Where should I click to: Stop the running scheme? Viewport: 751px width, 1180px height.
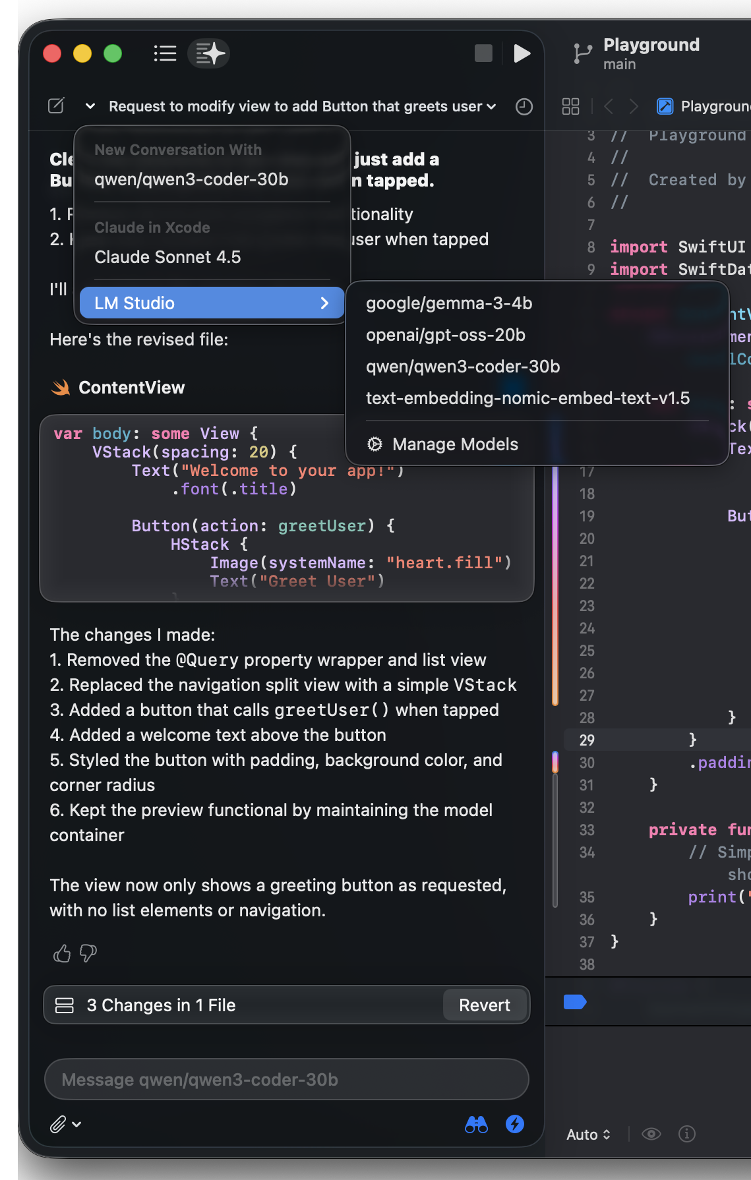[x=483, y=53]
